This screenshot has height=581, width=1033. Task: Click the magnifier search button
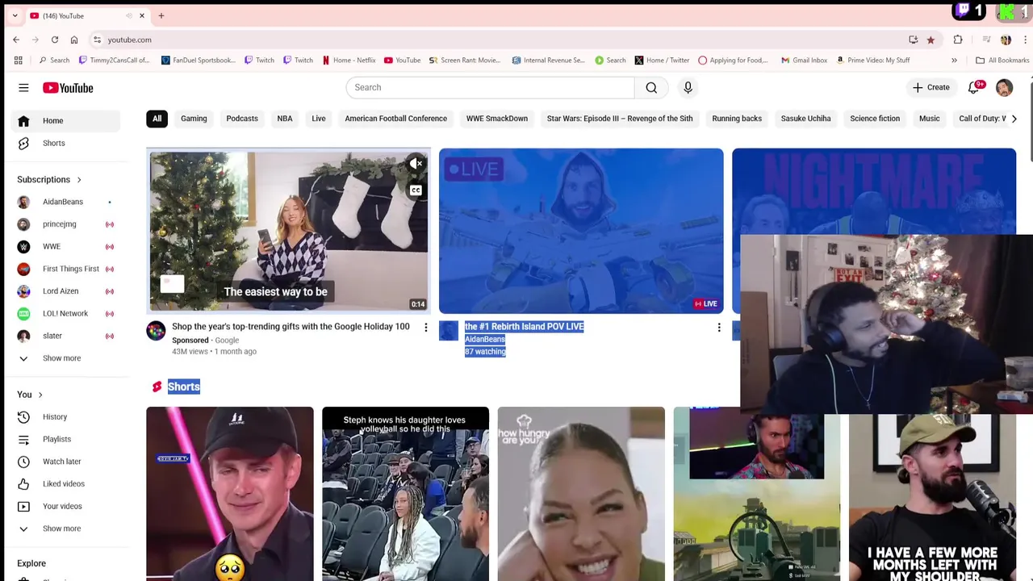coord(651,87)
